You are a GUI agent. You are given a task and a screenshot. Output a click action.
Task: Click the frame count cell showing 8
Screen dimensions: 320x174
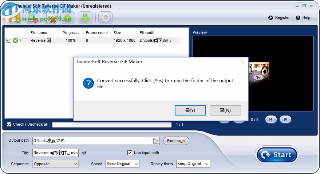[87, 40]
